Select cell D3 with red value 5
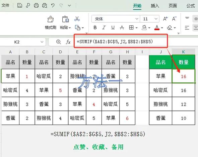 60,90
